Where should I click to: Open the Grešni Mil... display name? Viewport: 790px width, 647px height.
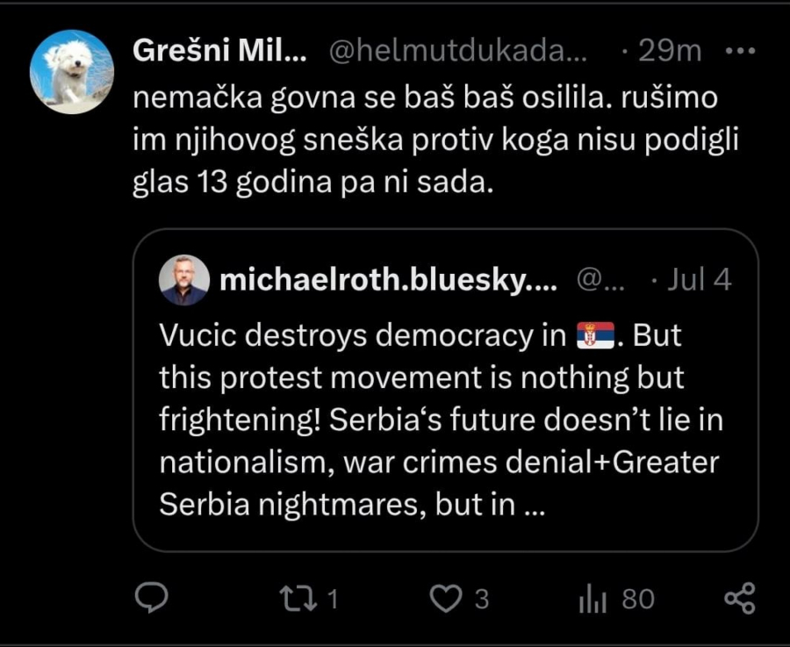point(219,51)
